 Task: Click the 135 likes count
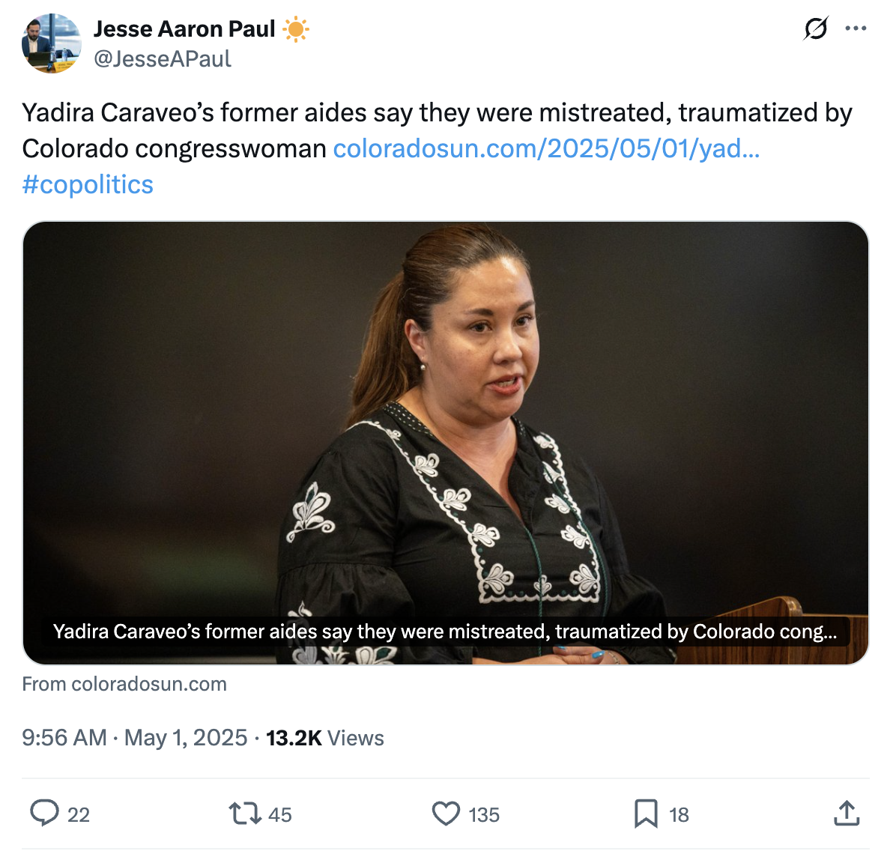[x=484, y=814]
